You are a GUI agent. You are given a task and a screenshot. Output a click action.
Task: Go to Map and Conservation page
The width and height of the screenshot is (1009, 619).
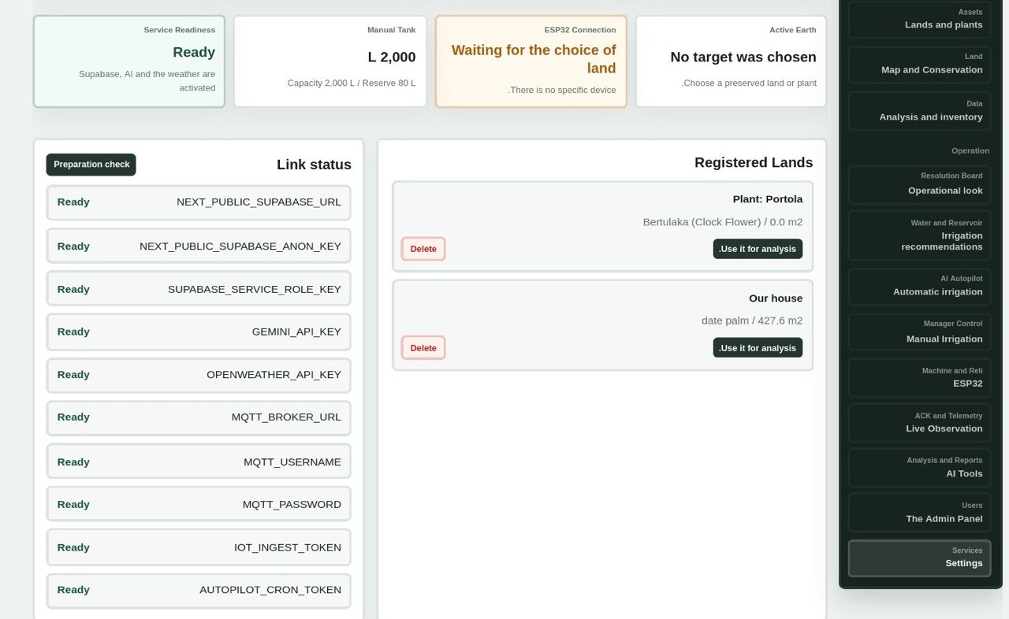tap(919, 64)
